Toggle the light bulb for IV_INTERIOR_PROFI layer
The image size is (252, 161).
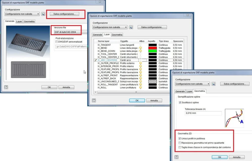[140, 66]
